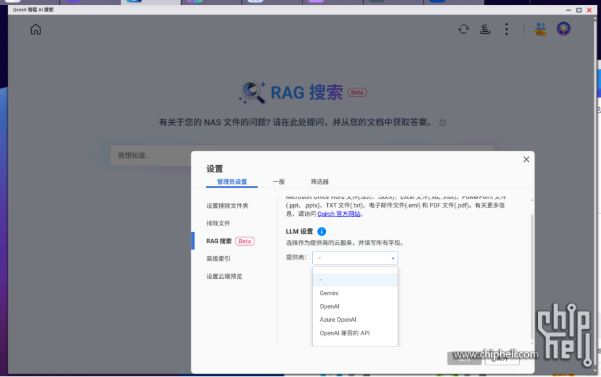The height and width of the screenshot is (377, 601).
Task: Open the Qsirch 官方网站 link
Action: 339,214
